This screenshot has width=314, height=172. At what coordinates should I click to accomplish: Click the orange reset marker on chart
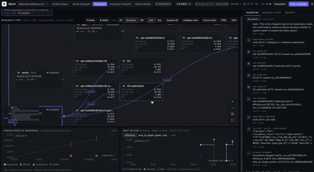(x=214, y=140)
